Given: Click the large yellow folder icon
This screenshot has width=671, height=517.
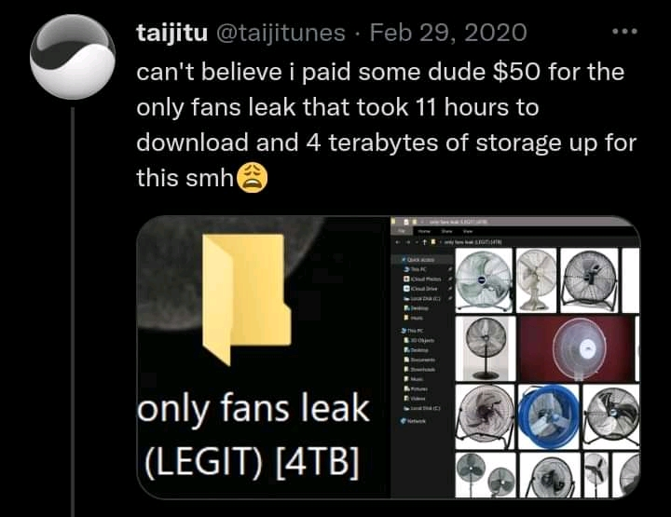Looking at the screenshot, I should (246, 299).
